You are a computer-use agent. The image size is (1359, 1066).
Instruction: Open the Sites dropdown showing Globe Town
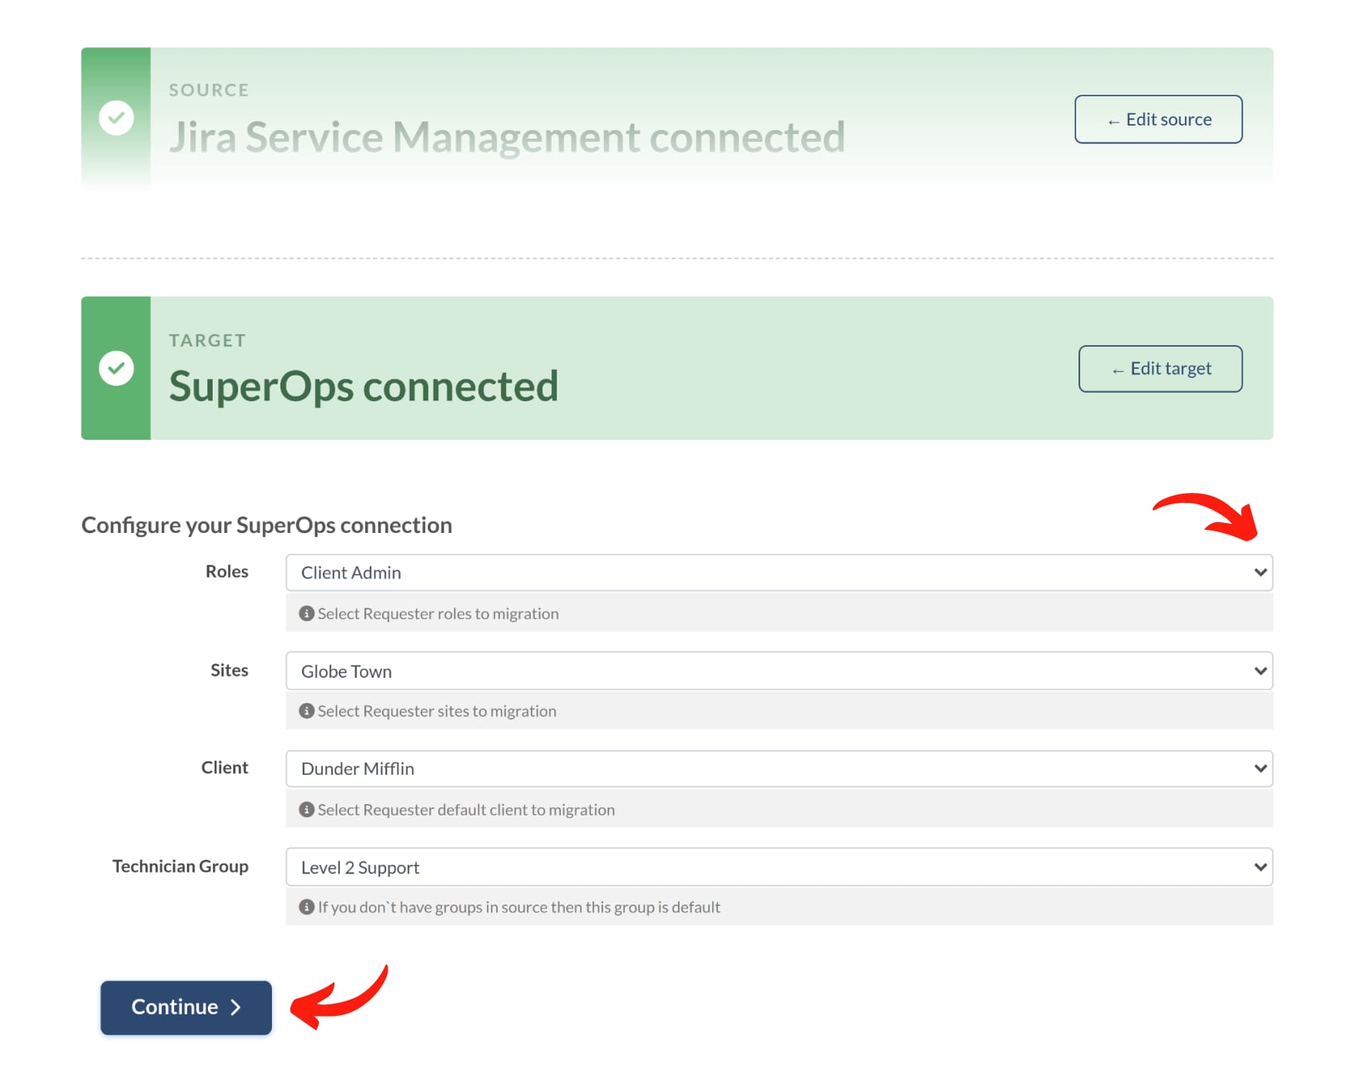779,671
